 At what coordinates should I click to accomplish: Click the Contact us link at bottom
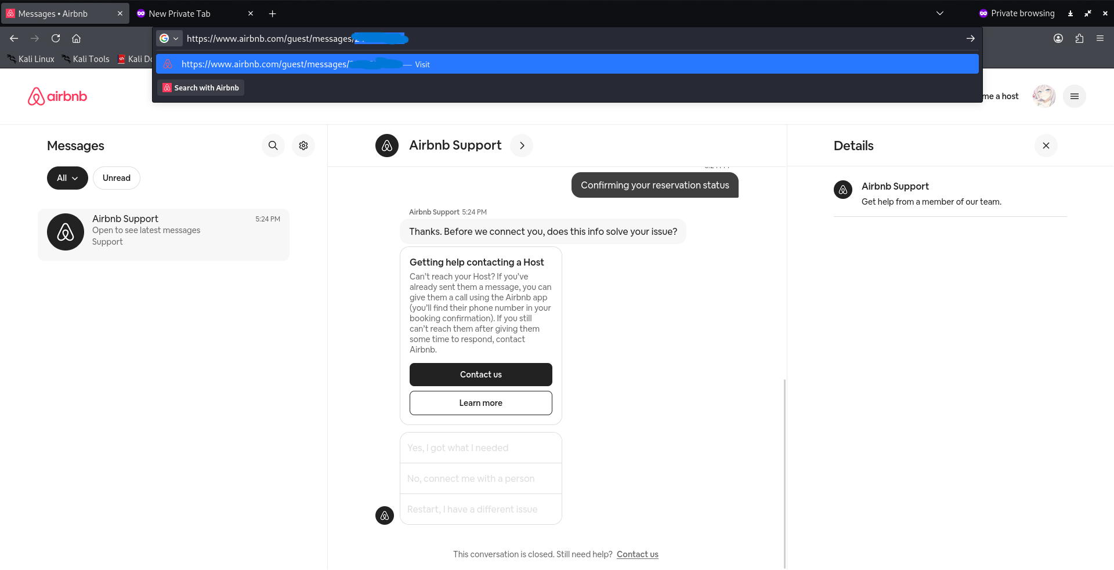[x=637, y=554]
